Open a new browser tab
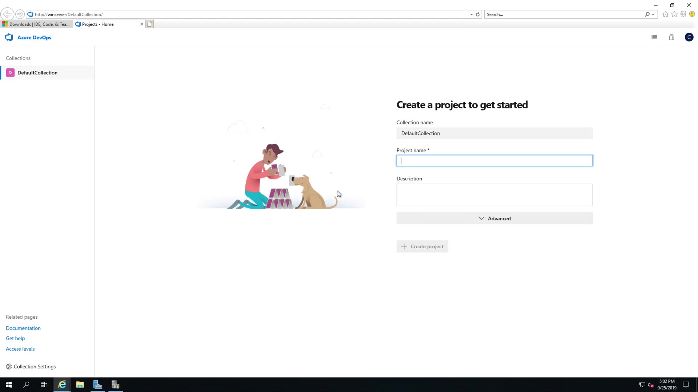Viewport: 698px width, 392px height. [x=150, y=24]
